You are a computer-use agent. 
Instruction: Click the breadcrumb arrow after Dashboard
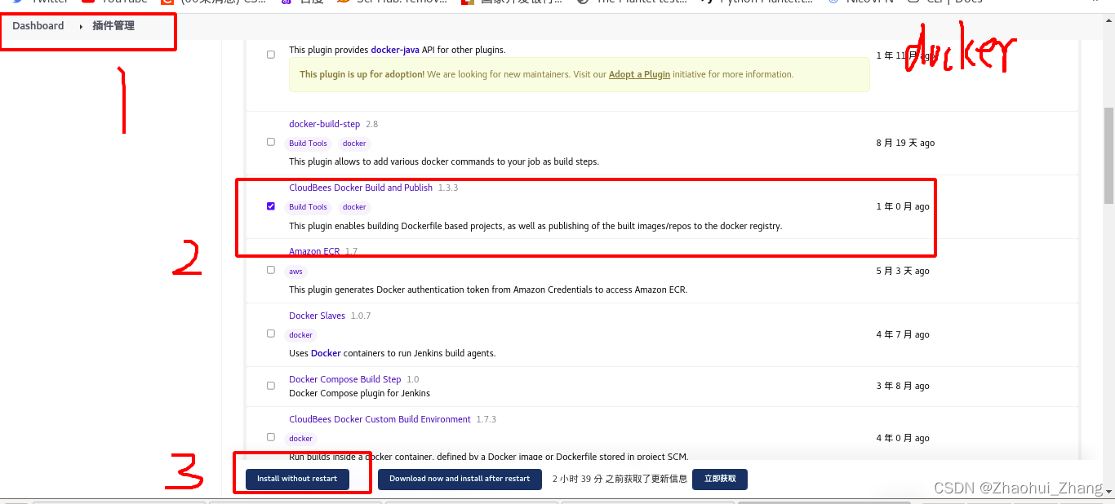click(x=81, y=27)
